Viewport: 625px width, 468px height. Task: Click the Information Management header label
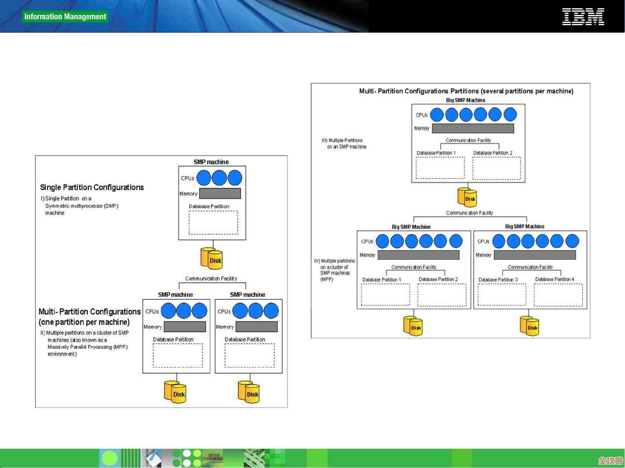point(65,17)
